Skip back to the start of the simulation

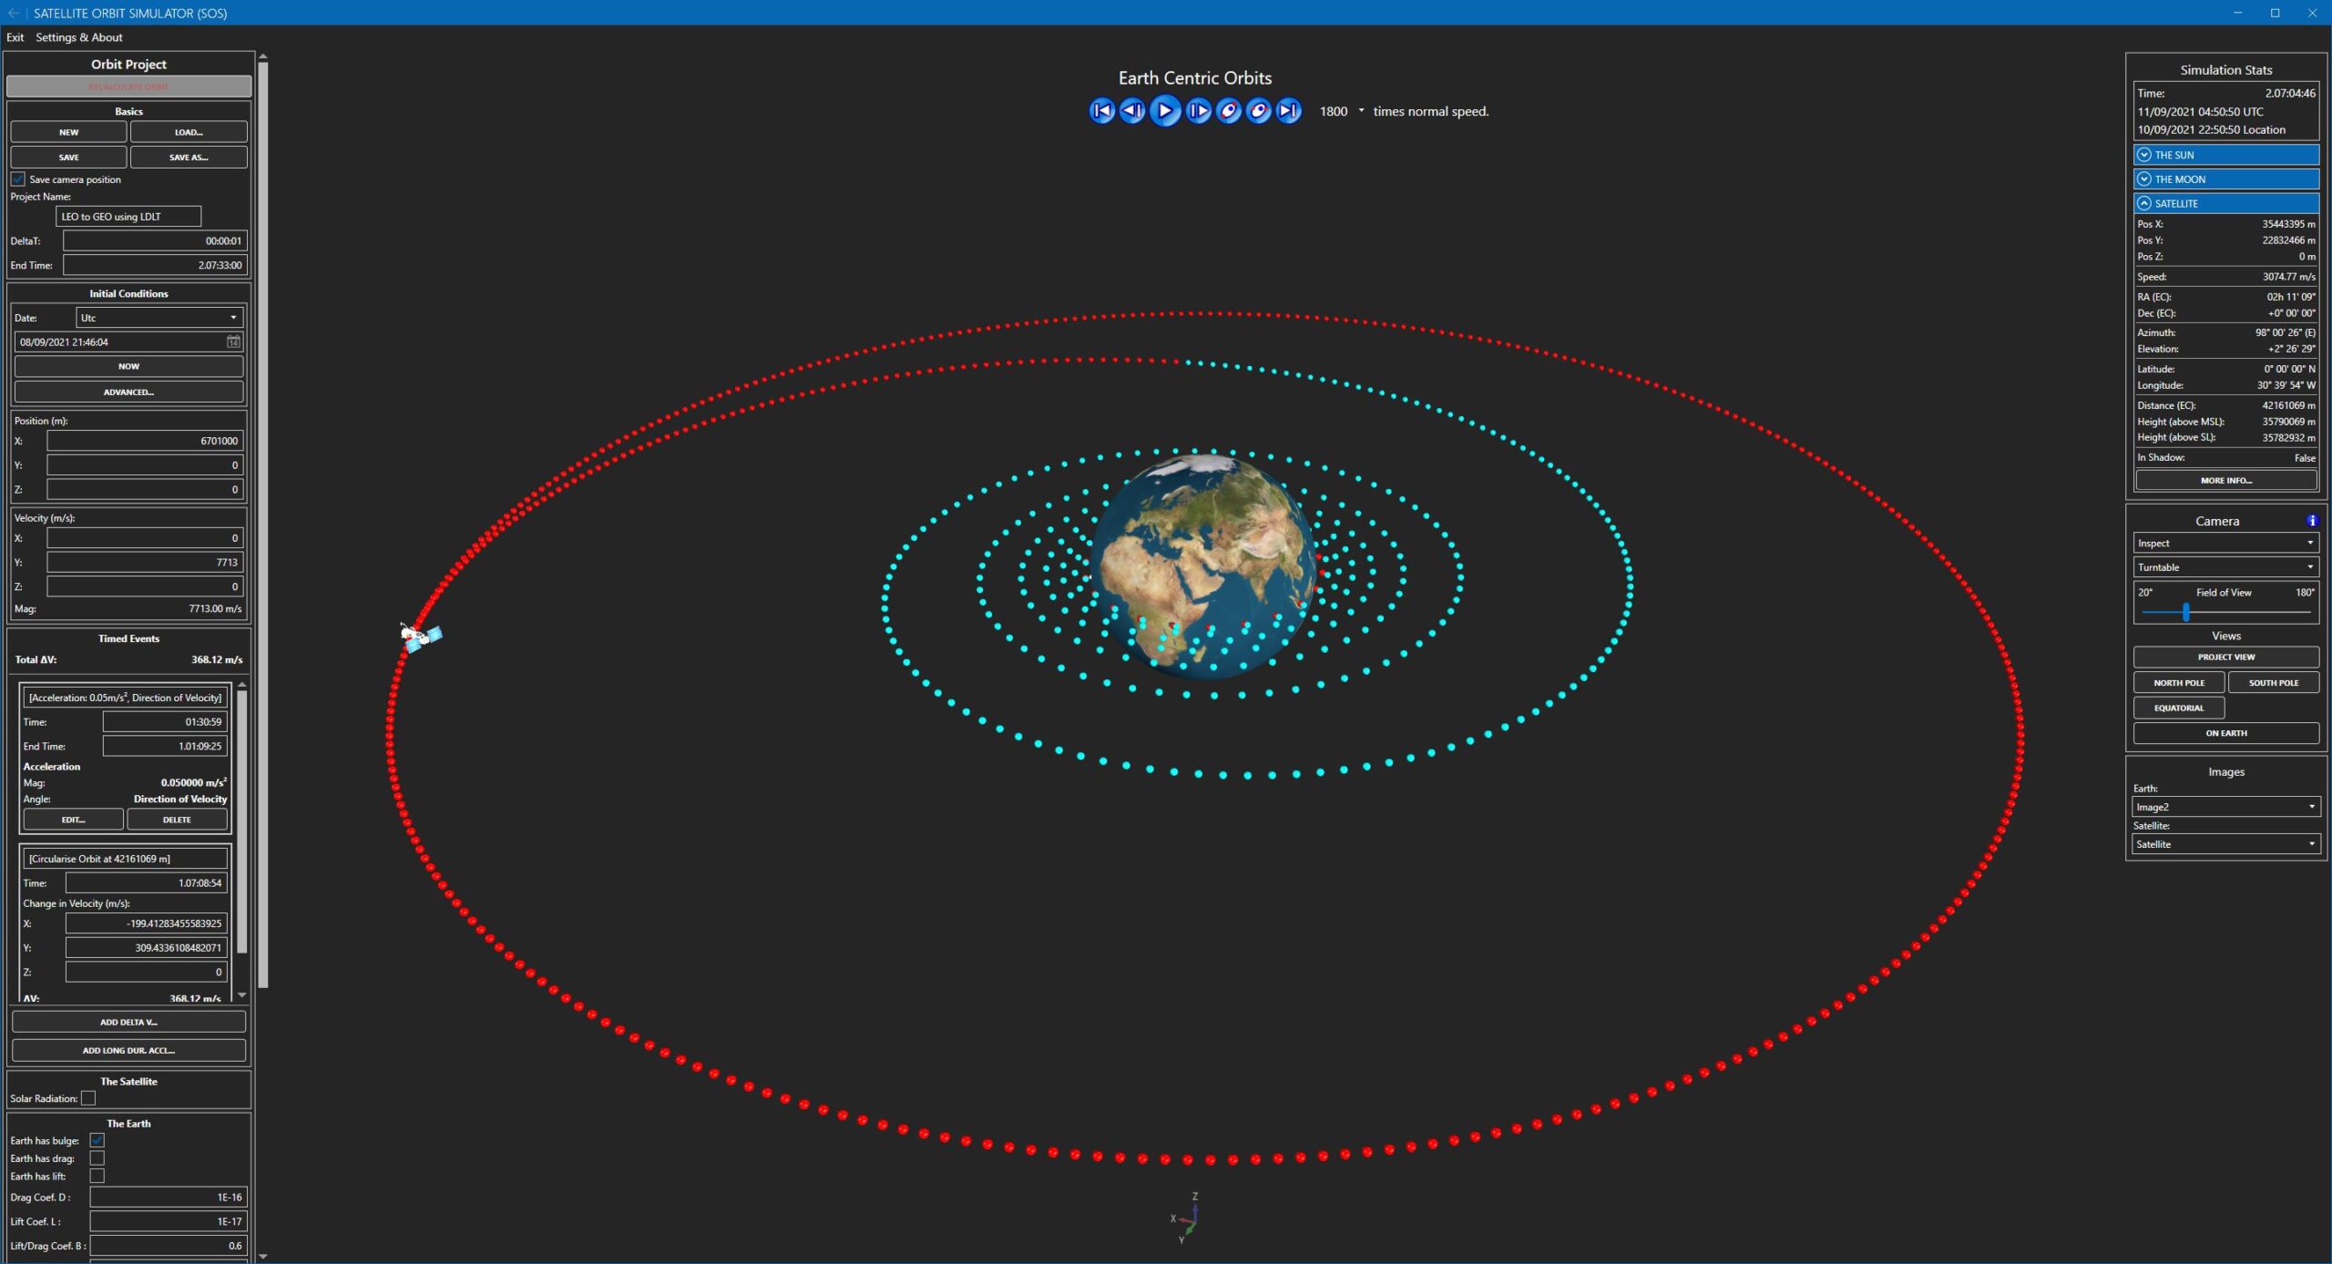coord(1101,111)
